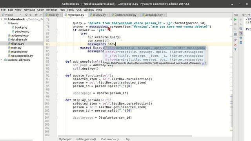Image resolution: width=251 pixels, height=141 pixels.
Task: Pin the Run tab with pin icon
Action: 235,40
